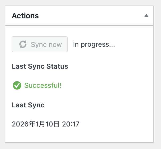The height and width of the screenshot is (149, 161).
Task: Click the word "In" before progress
Action: coord(76,45)
